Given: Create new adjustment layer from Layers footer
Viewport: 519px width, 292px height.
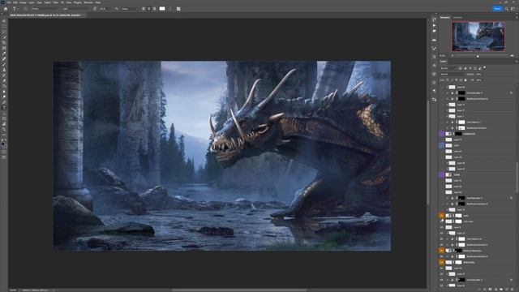Looking at the screenshot, I should (495, 289).
